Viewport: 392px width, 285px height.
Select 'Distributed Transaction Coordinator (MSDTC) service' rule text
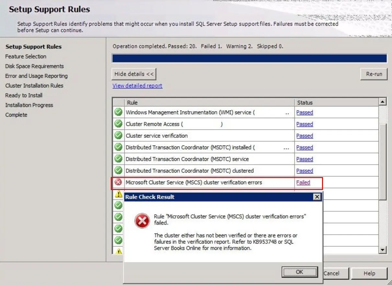click(187, 159)
